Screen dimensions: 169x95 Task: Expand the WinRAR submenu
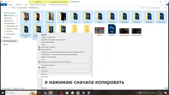click(65, 68)
